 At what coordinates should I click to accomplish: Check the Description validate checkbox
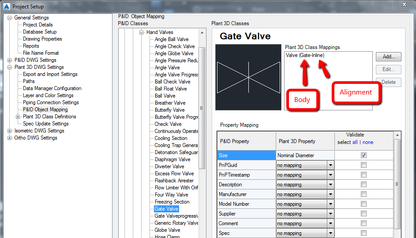(x=364, y=185)
